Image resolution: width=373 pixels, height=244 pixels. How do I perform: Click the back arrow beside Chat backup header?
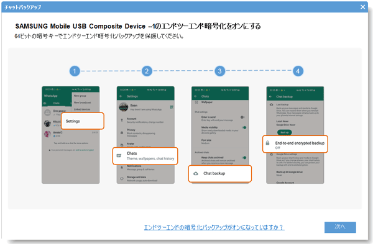pos(270,97)
